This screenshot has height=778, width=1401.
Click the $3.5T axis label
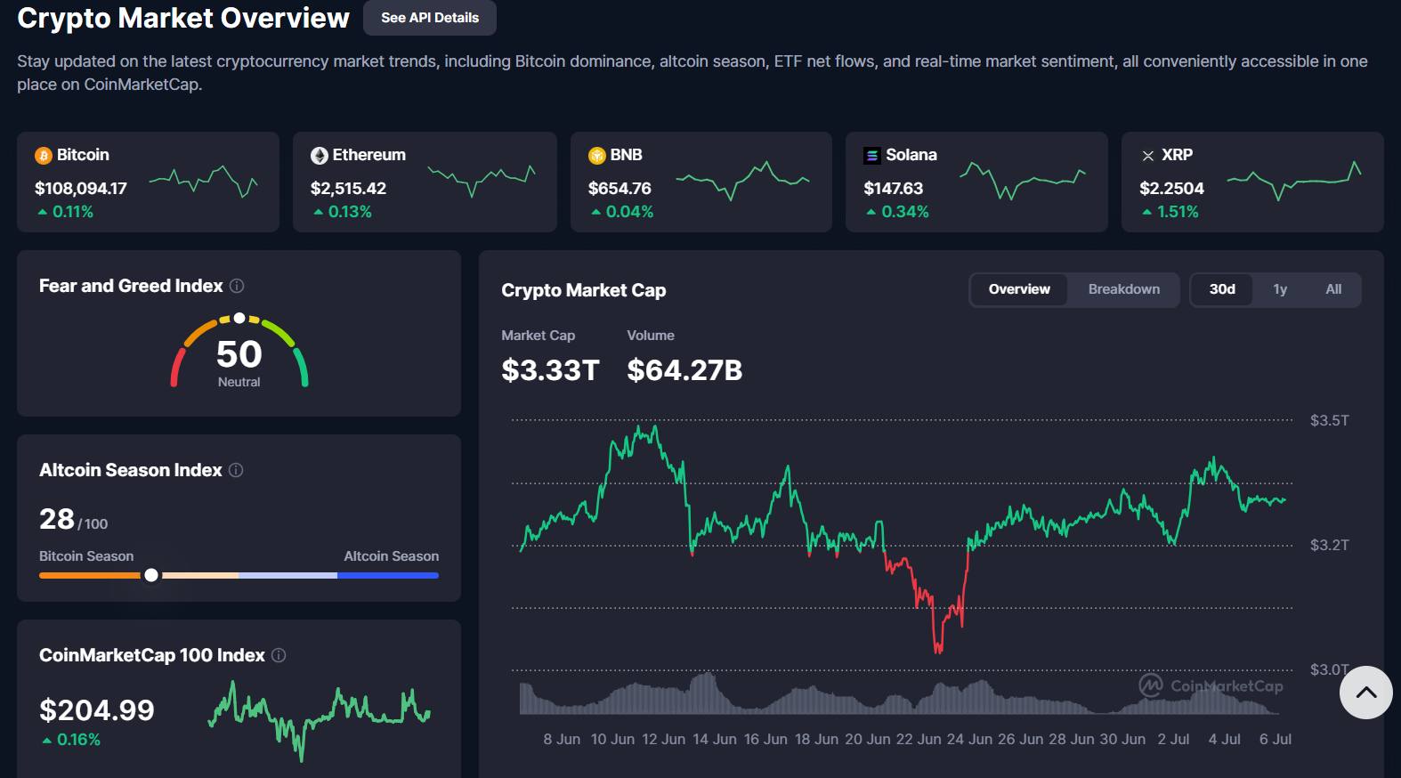[1330, 421]
